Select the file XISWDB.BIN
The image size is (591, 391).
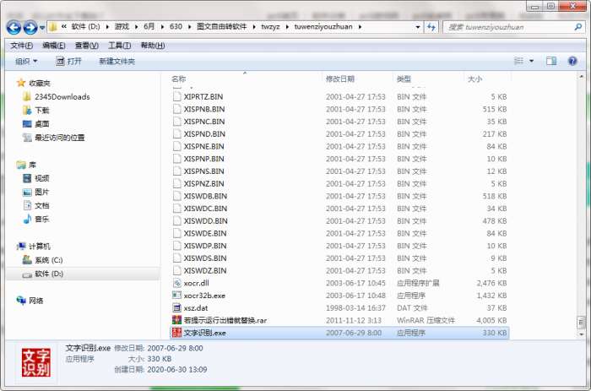coord(205,197)
